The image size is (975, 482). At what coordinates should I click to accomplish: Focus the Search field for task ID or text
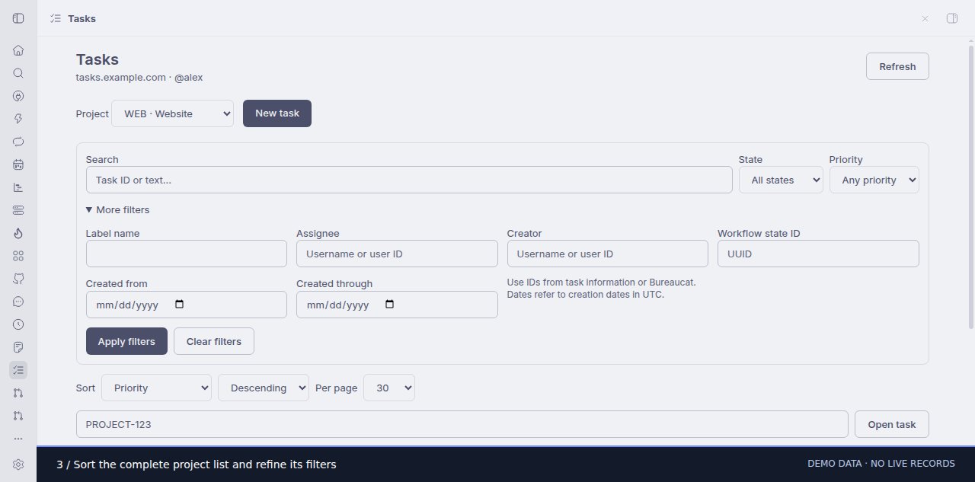click(409, 180)
